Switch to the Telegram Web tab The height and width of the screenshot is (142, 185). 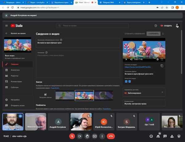[x=110, y=2]
